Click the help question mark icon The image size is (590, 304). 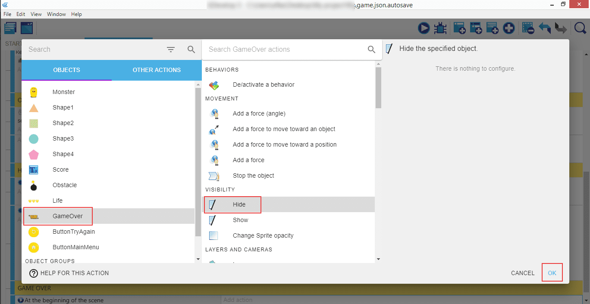point(34,273)
